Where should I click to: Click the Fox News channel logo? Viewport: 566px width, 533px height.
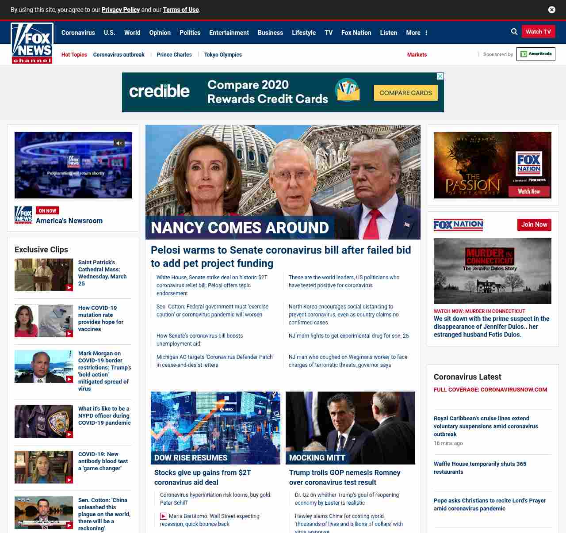pos(32,43)
